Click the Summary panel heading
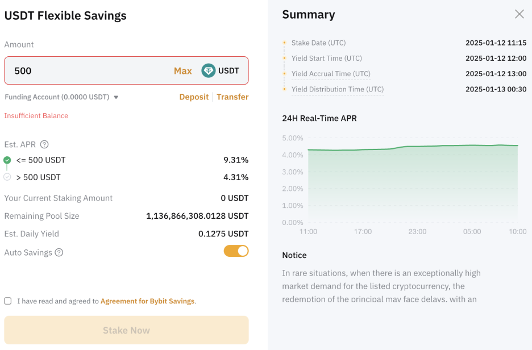532x350 pixels. (309, 15)
